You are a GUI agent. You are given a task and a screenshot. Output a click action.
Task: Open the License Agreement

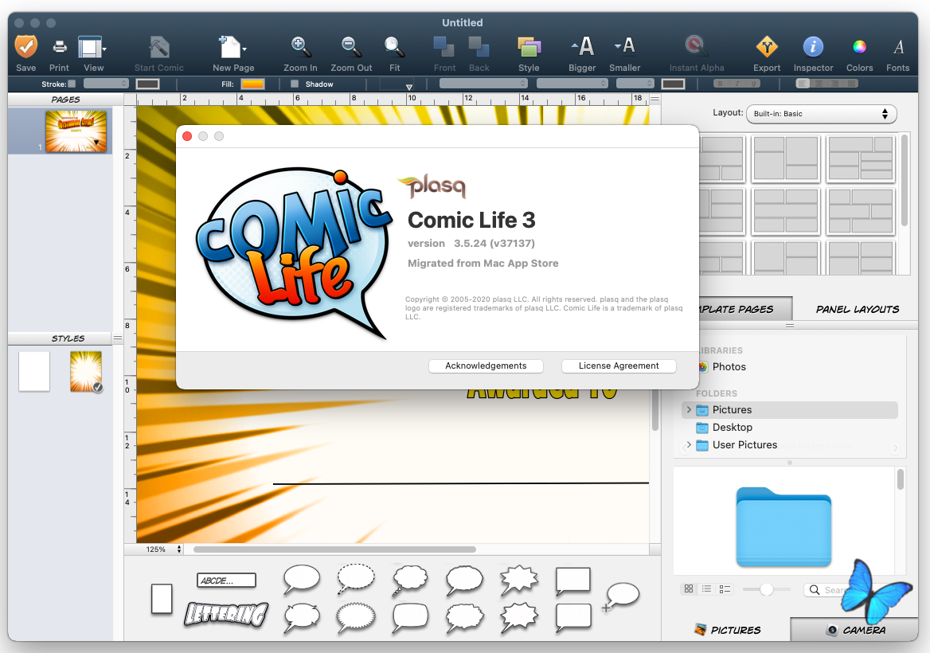tap(619, 366)
